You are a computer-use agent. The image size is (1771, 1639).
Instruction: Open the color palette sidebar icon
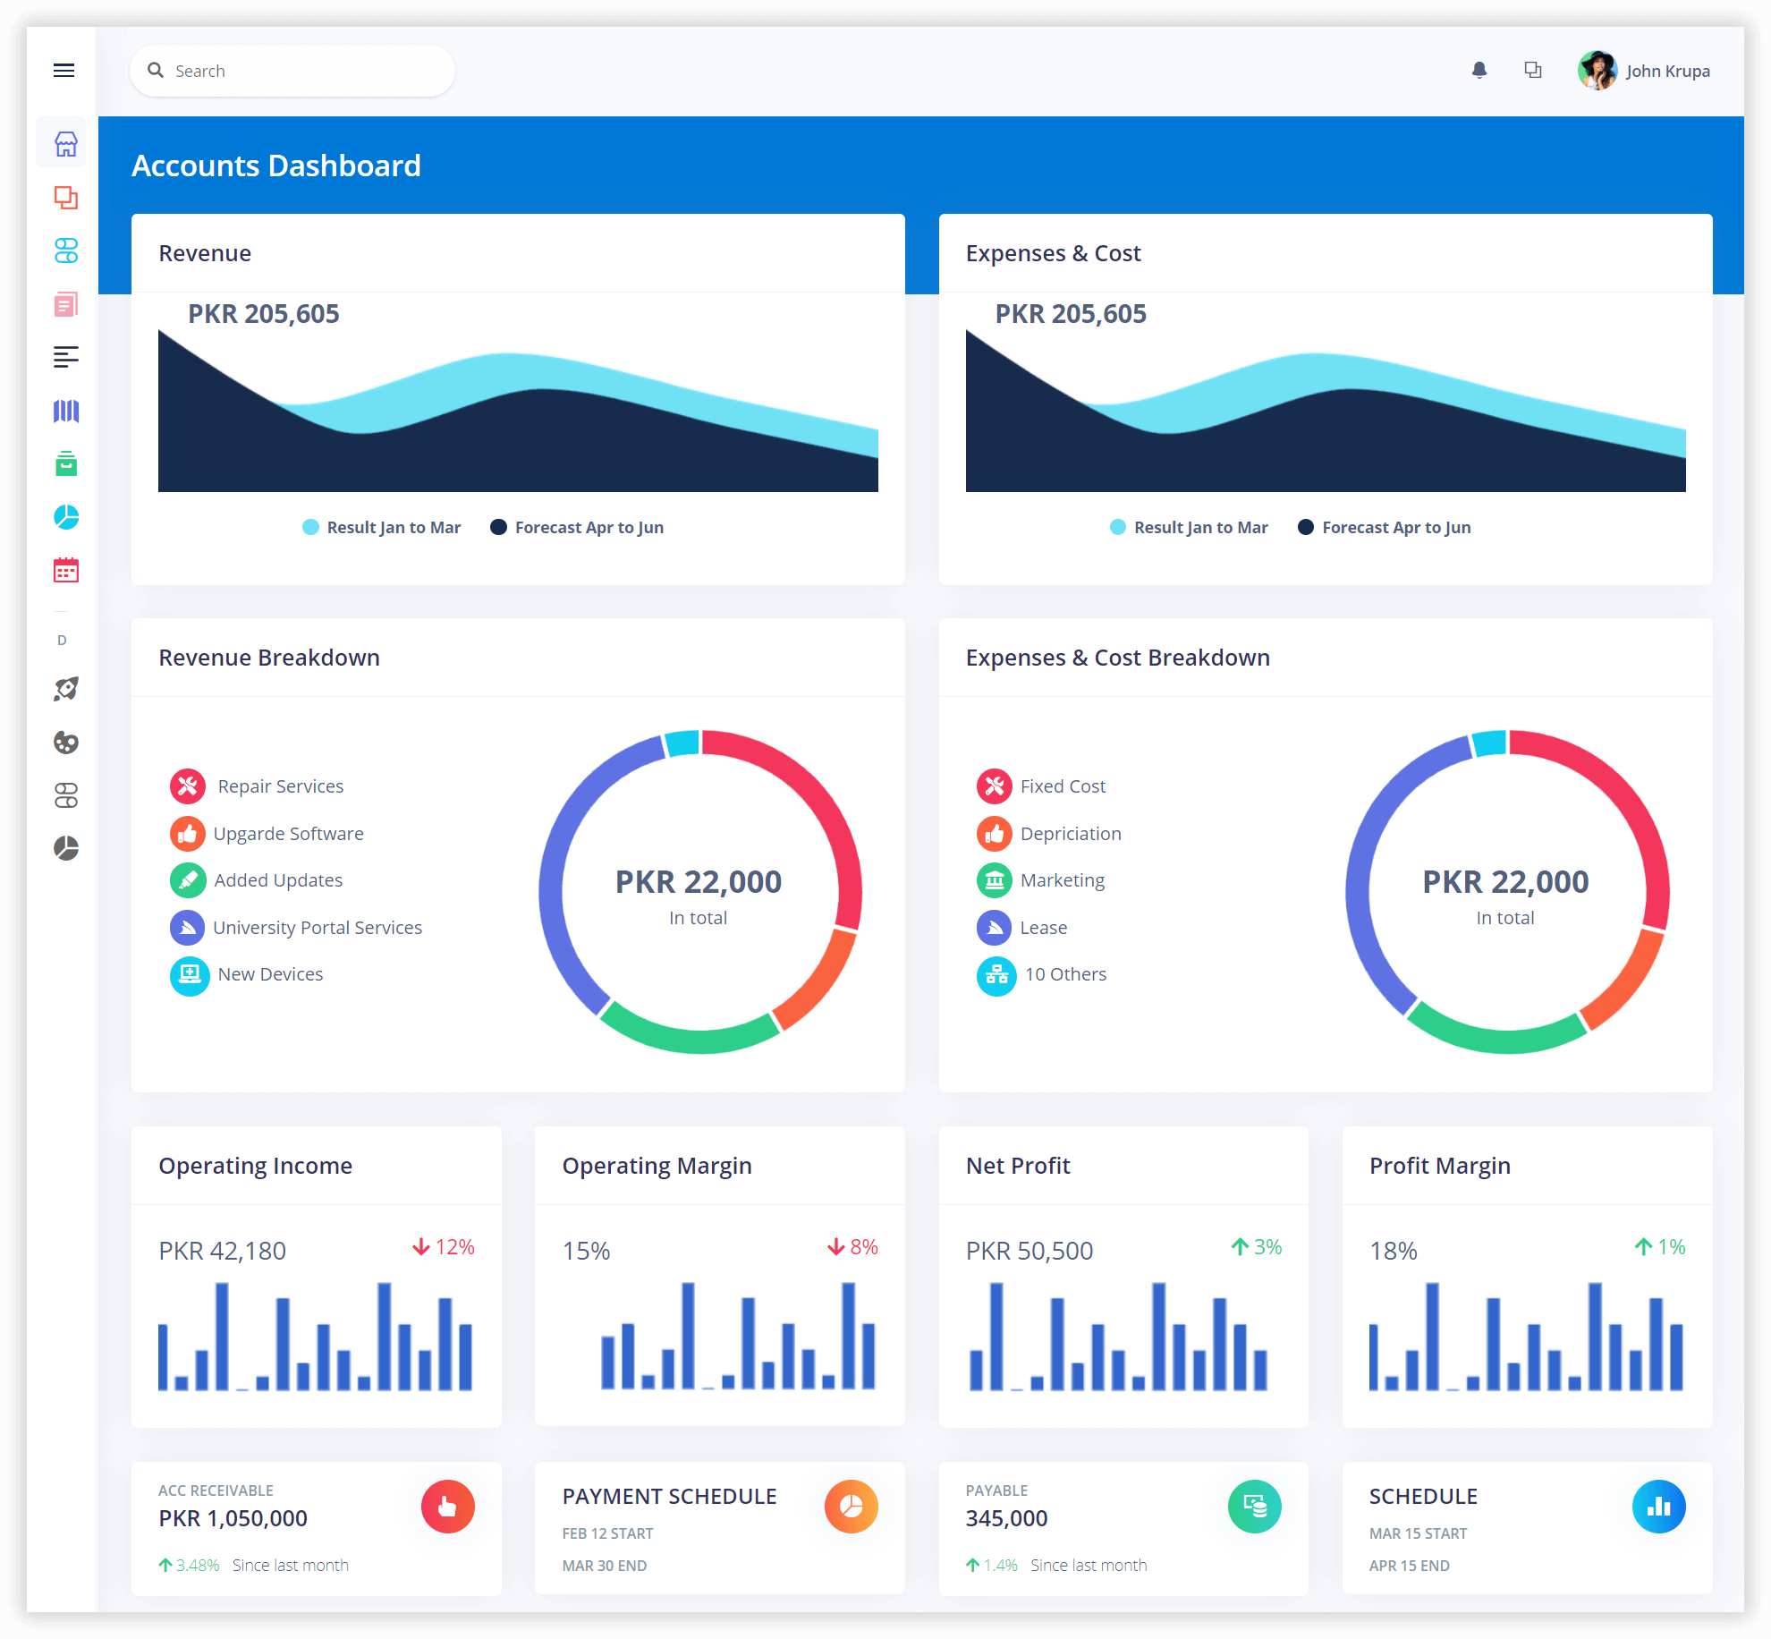[65, 743]
